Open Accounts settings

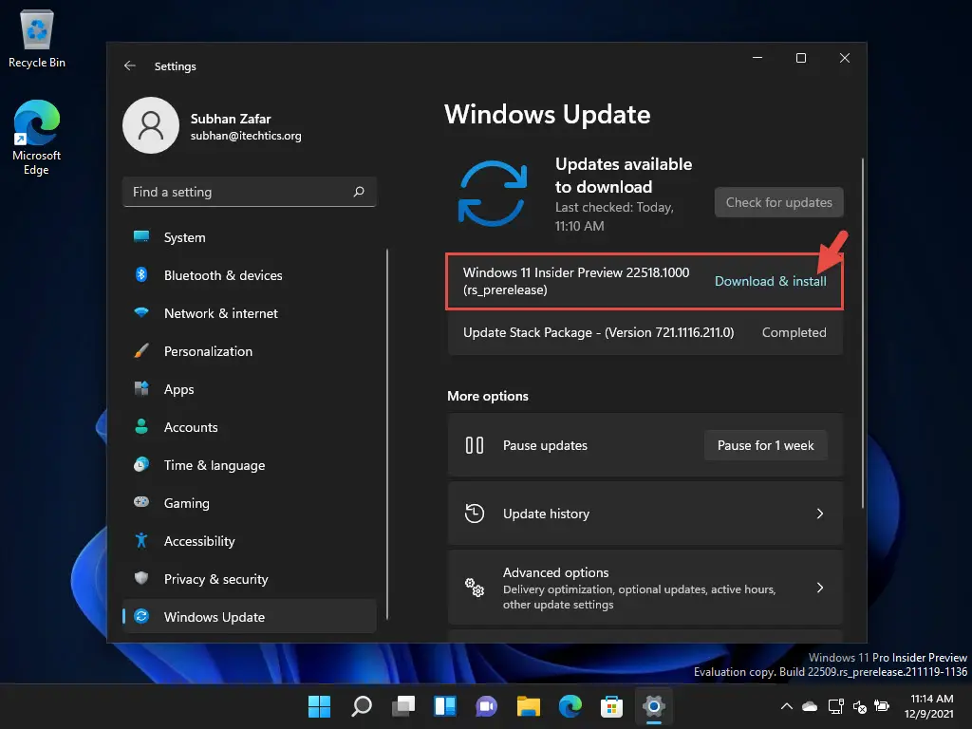tap(250, 427)
